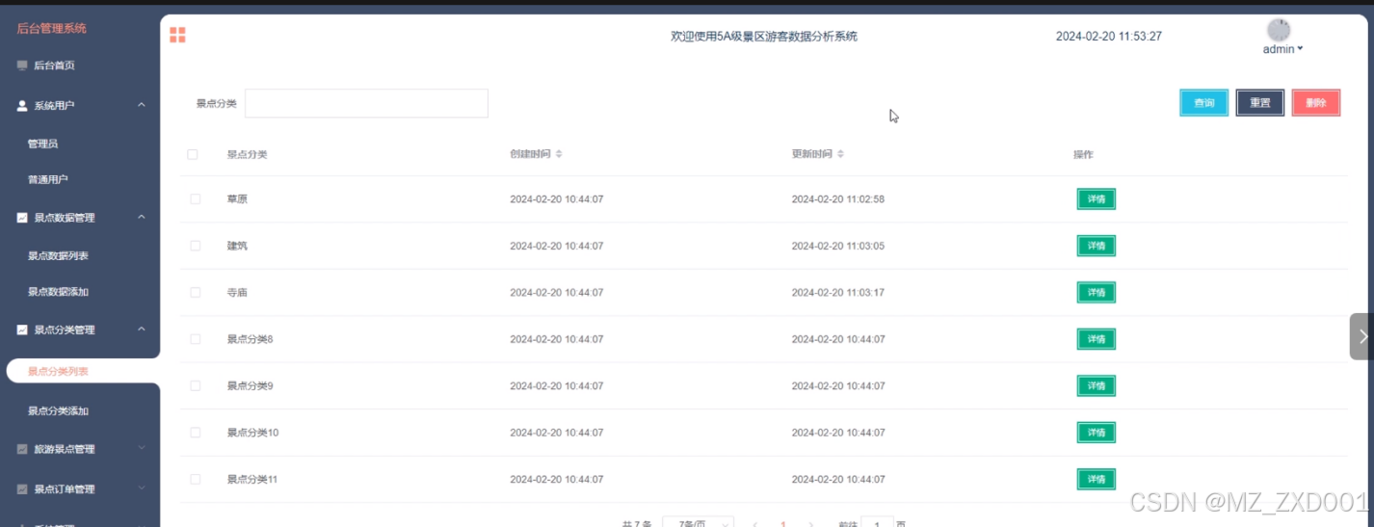This screenshot has height=527, width=1374.
Task: Open 后台首页 in the sidebar
Action: 54,66
